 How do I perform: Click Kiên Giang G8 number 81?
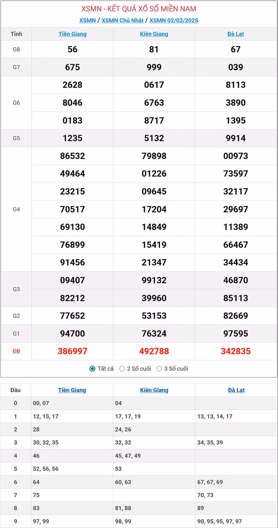coord(154,49)
